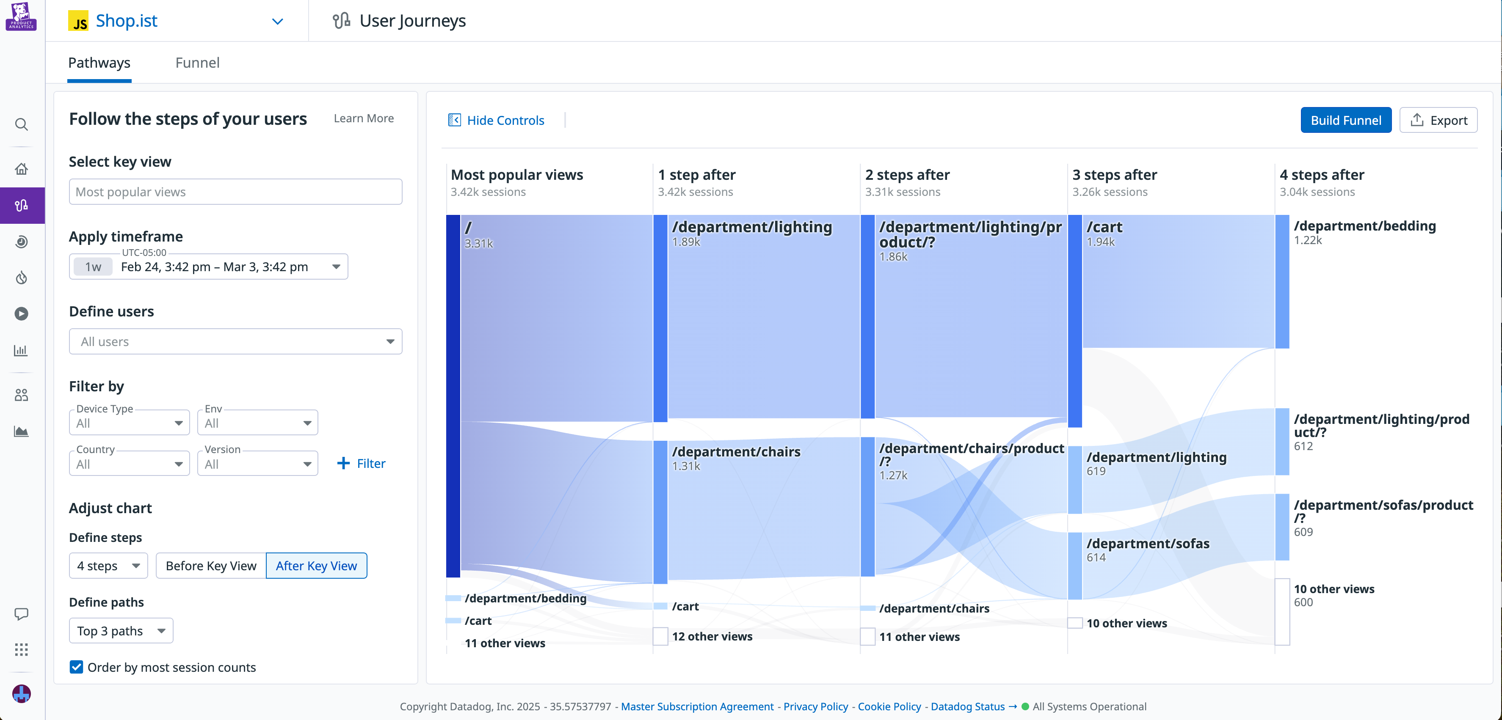Open the Heatmaps flame icon in the sidebar
Viewport: 1502px width, 720px height.
pyautogui.click(x=22, y=278)
